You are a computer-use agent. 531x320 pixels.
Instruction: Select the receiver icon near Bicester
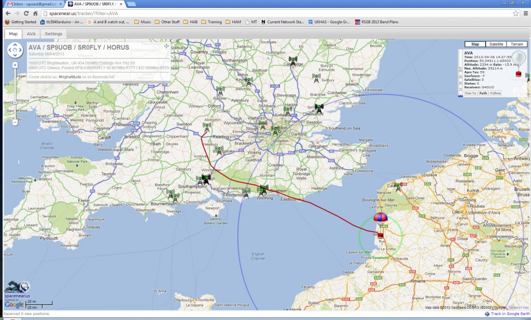220,91
